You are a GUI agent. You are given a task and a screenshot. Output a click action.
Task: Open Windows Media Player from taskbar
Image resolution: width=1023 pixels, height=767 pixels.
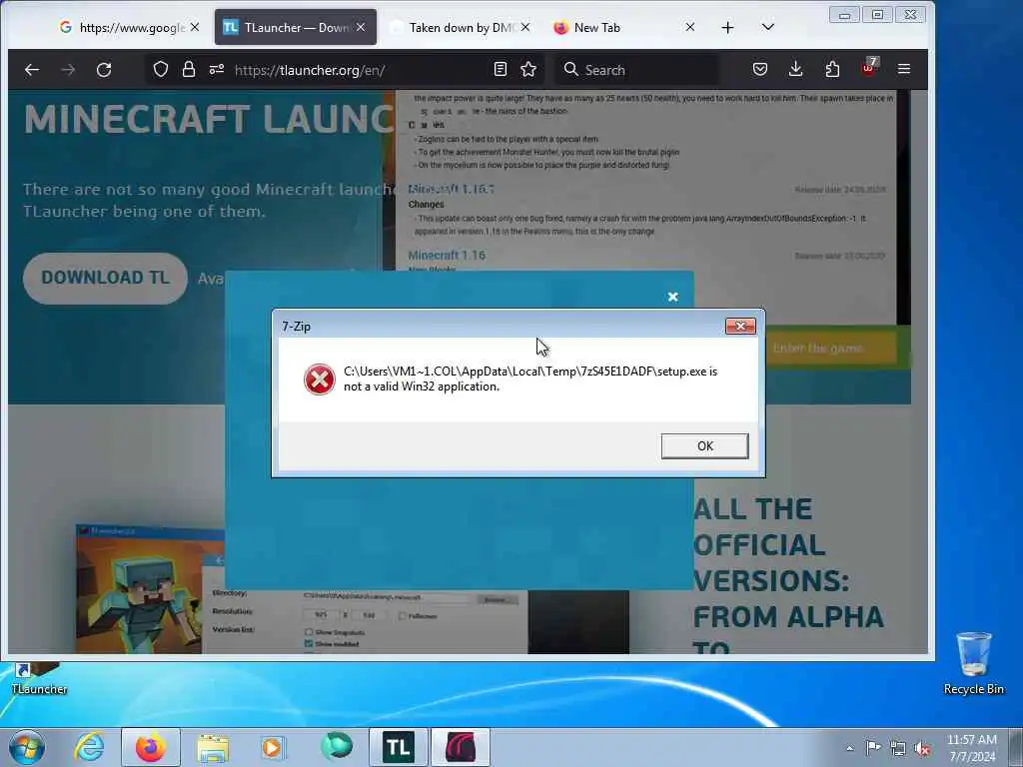coord(274,747)
